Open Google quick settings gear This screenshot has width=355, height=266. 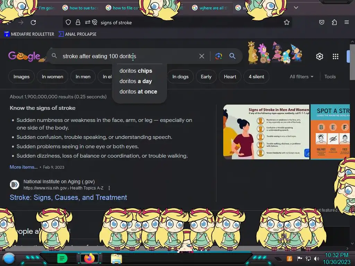point(319,56)
